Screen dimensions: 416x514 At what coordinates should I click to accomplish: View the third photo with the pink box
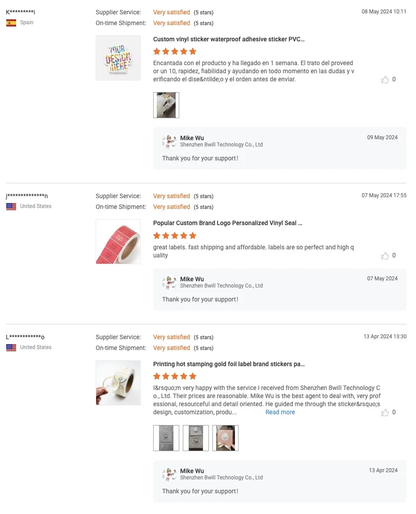pyautogui.click(x=226, y=438)
